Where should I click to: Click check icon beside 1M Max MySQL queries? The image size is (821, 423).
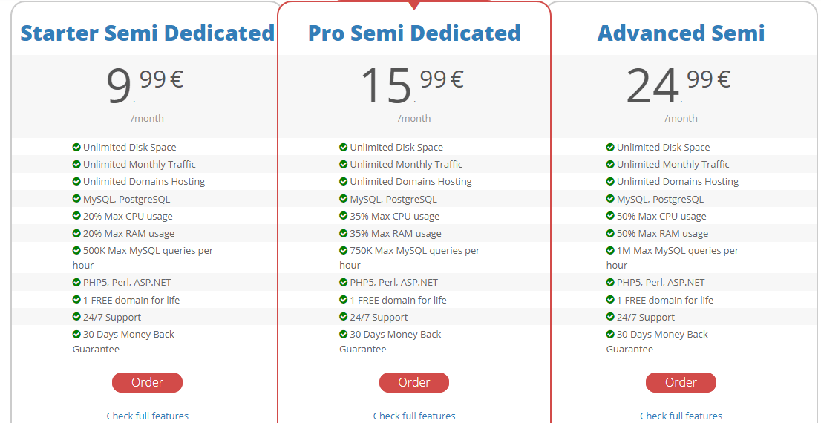tap(610, 250)
